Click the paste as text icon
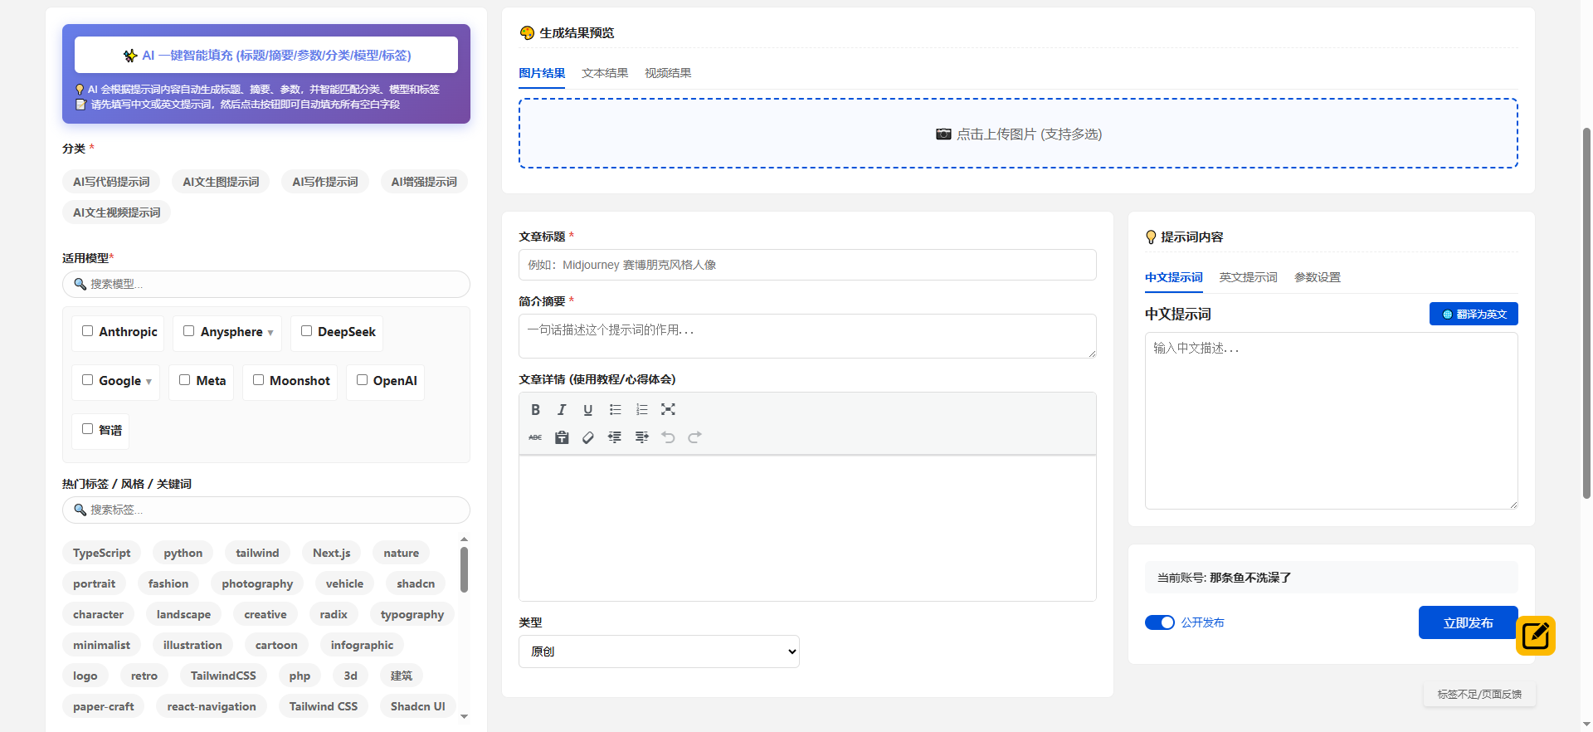Image resolution: width=1593 pixels, height=732 pixels. coord(562,437)
